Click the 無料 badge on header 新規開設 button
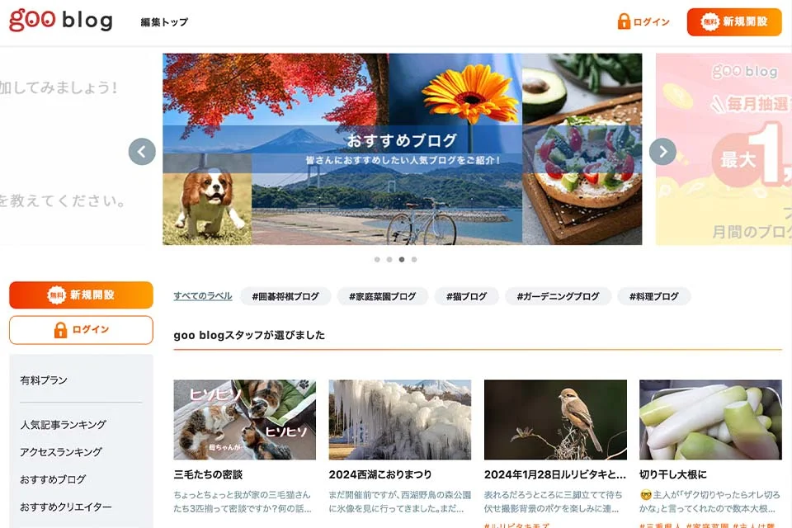Viewport: 792px width, 528px height. pos(709,21)
